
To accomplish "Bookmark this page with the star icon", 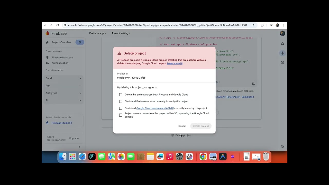I will (253, 25).
